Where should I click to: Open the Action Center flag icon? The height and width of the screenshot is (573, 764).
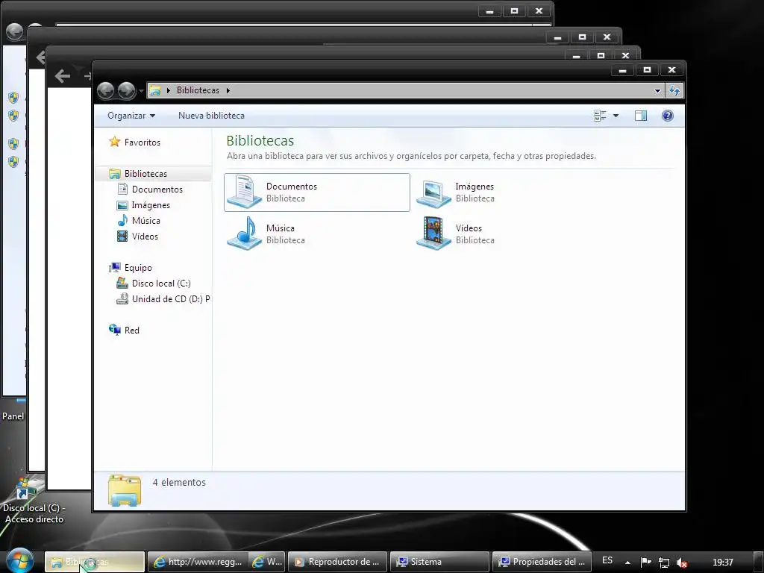(645, 563)
